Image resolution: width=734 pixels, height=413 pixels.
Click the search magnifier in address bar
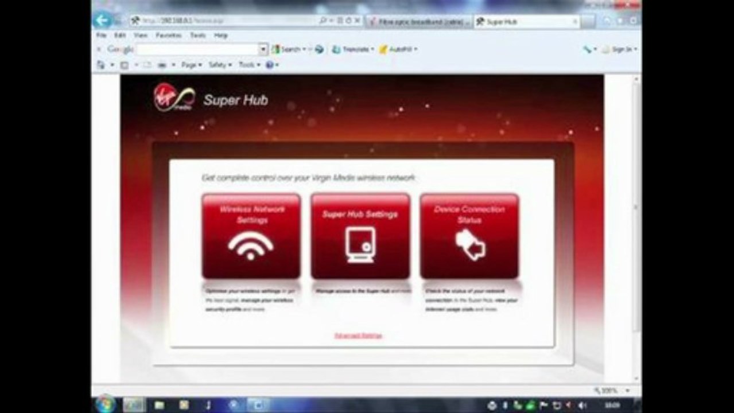pos(324,21)
